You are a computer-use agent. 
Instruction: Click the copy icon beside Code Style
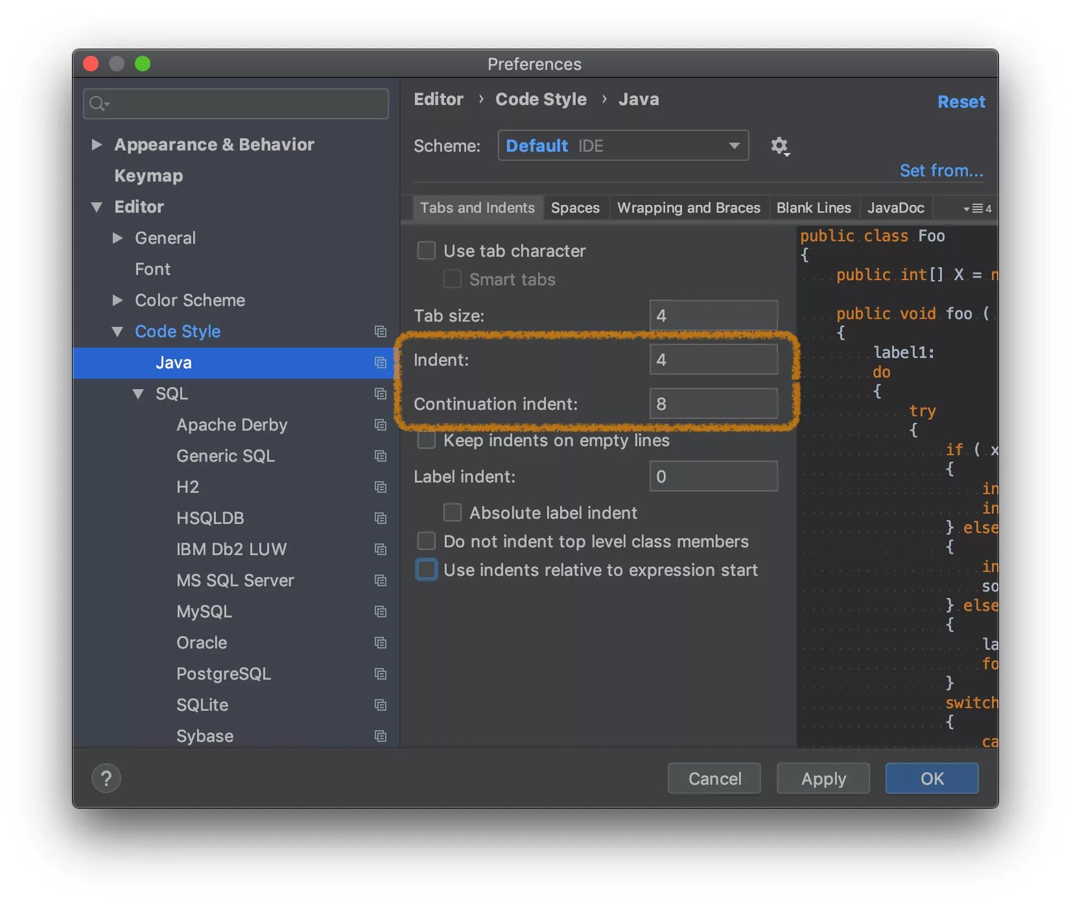[381, 331]
